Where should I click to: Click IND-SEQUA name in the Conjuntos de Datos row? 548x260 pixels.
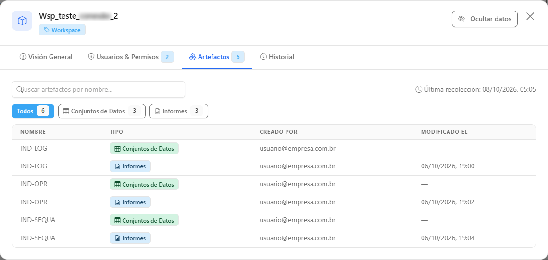pos(38,220)
